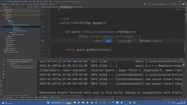The width and height of the screenshot is (187, 105).
Task: Open Run panel settings gear
Action: (181, 59)
